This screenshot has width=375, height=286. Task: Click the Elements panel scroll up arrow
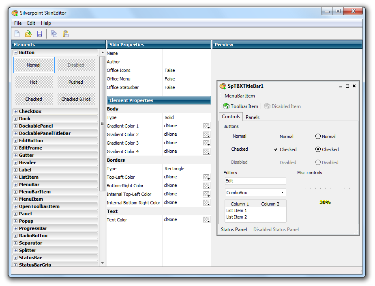pyautogui.click(x=103, y=52)
